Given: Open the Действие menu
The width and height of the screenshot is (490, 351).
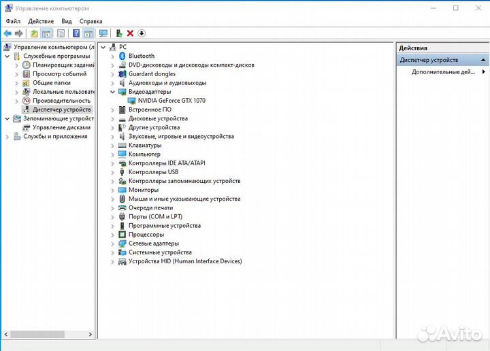Looking at the screenshot, I should tap(41, 21).
